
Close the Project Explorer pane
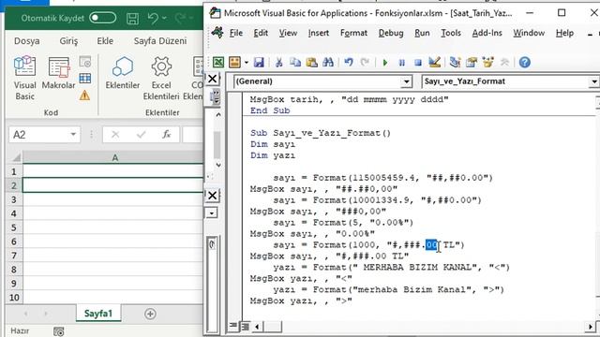[x=212, y=79]
